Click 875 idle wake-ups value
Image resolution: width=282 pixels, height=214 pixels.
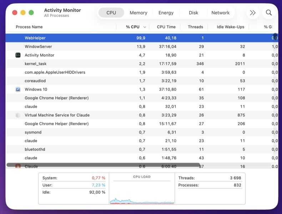241,115
